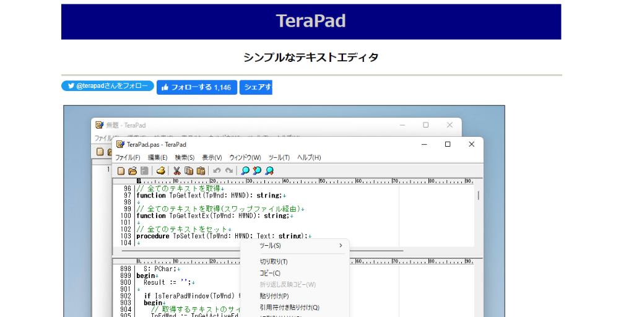
Task: Click the horizontal scrollbar of the upper editor pane
Action: (x=263, y=251)
